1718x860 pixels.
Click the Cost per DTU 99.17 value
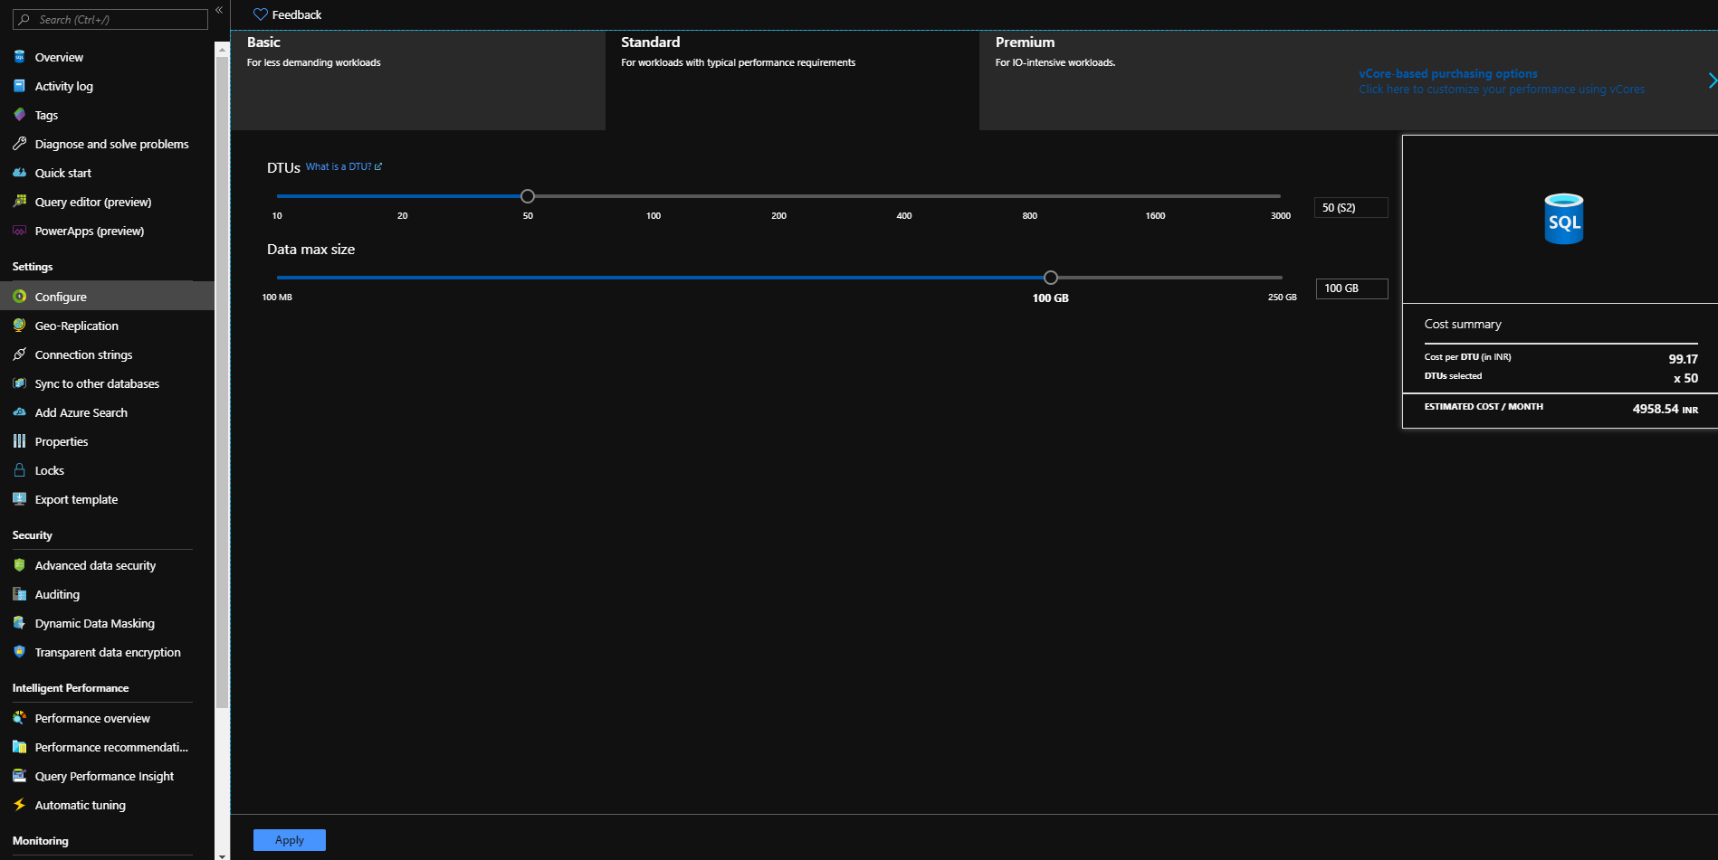pos(1683,359)
